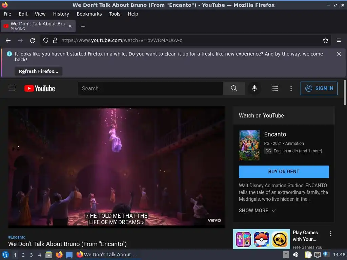Open the Tools menu

[115, 14]
